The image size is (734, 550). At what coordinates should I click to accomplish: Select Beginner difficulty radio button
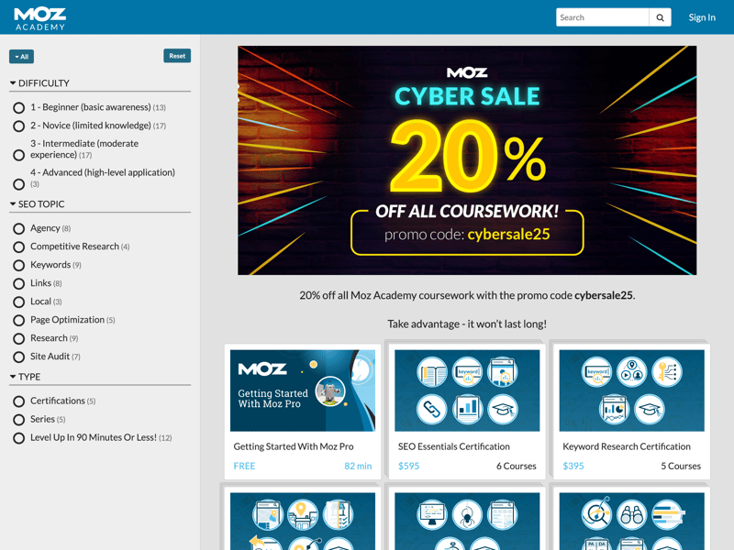click(x=18, y=108)
